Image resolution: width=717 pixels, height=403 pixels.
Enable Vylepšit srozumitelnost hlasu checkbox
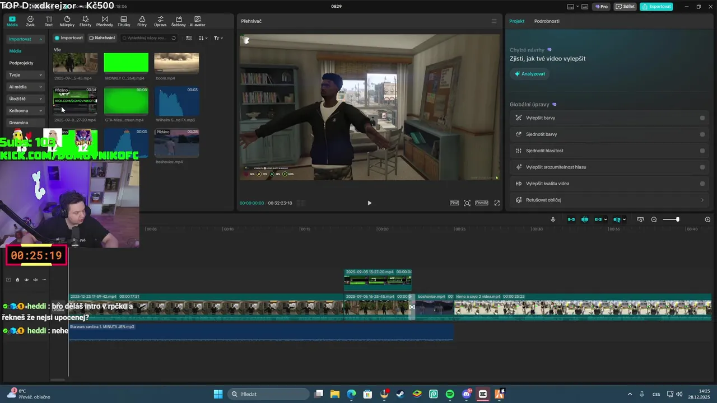(x=702, y=167)
